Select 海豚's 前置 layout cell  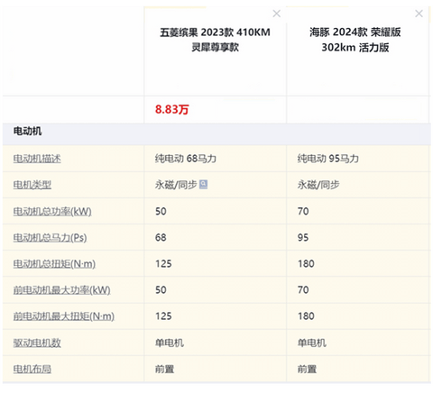(x=307, y=369)
